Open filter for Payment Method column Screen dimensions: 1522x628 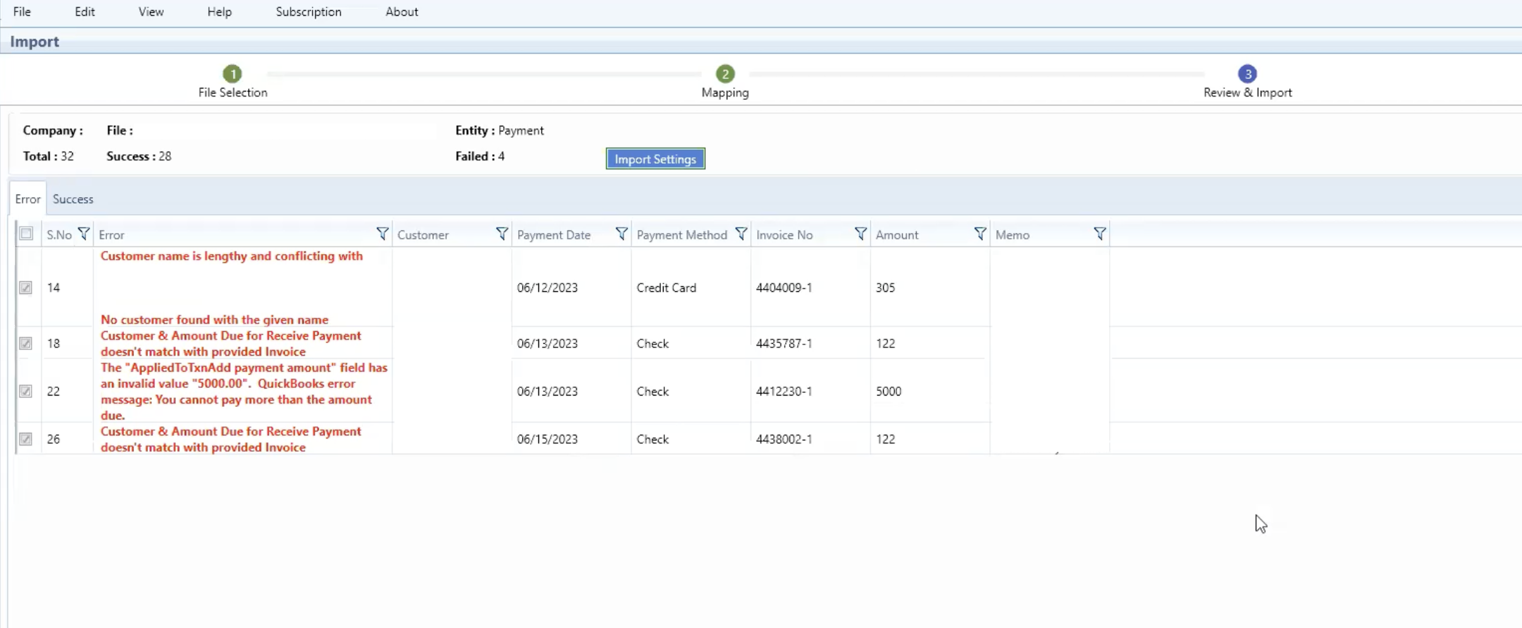pyautogui.click(x=741, y=234)
